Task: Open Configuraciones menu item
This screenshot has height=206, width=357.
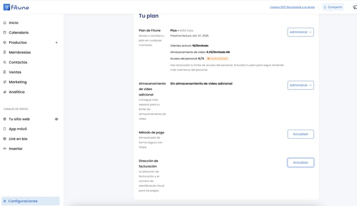Action: click(x=31, y=201)
